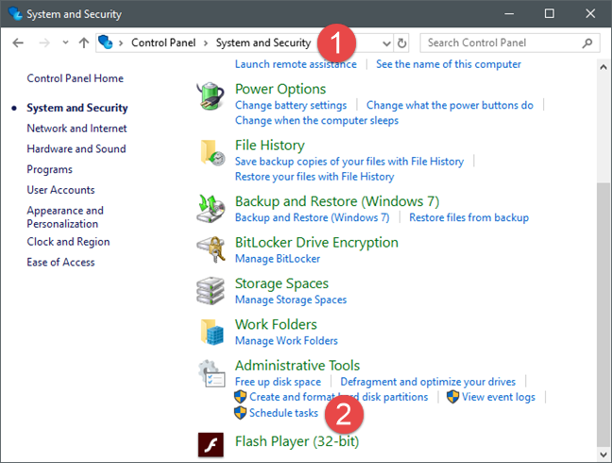Expand the chevron after Control Panel breadcrumb
Screen dimensions: 612x463
tap(206, 43)
